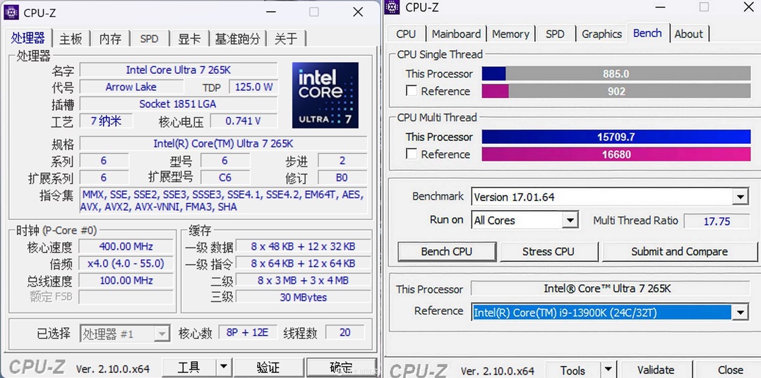Open the About tab
761x378 pixels.
pos(689,34)
